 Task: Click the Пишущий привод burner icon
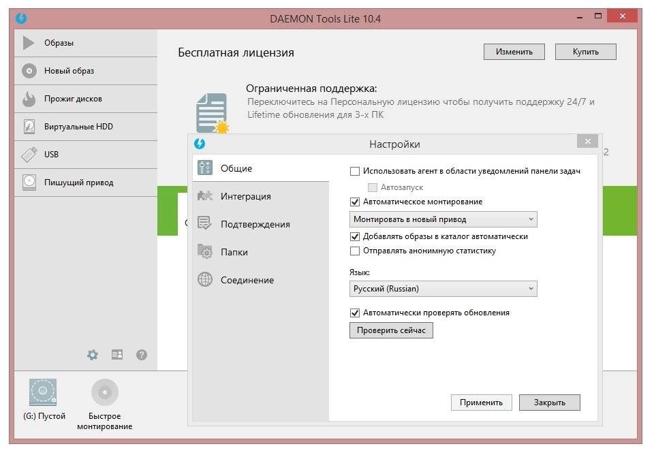click(29, 183)
